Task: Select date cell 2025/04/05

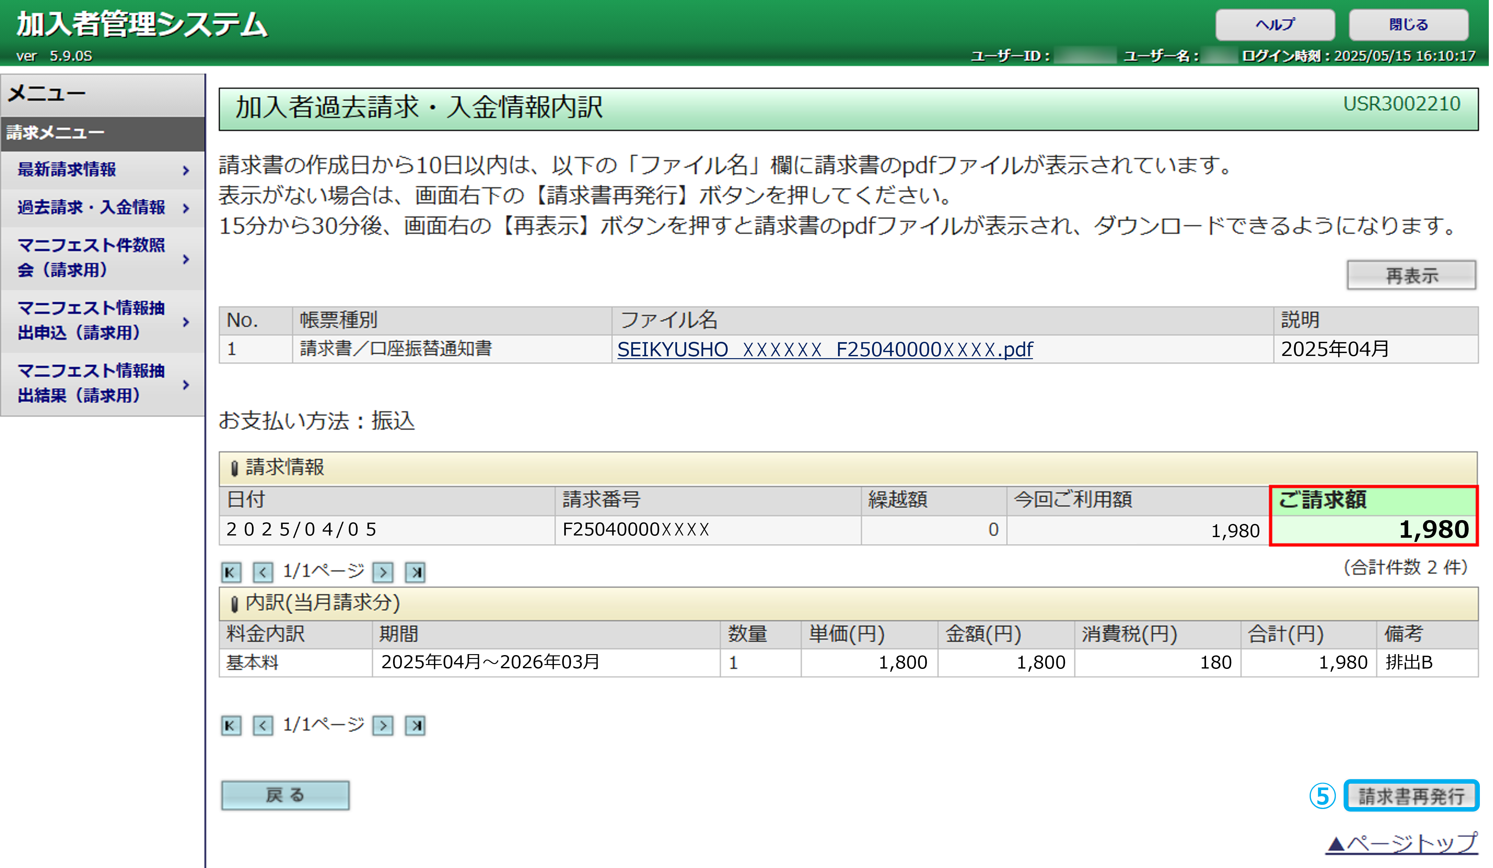Action: click(387, 530)
